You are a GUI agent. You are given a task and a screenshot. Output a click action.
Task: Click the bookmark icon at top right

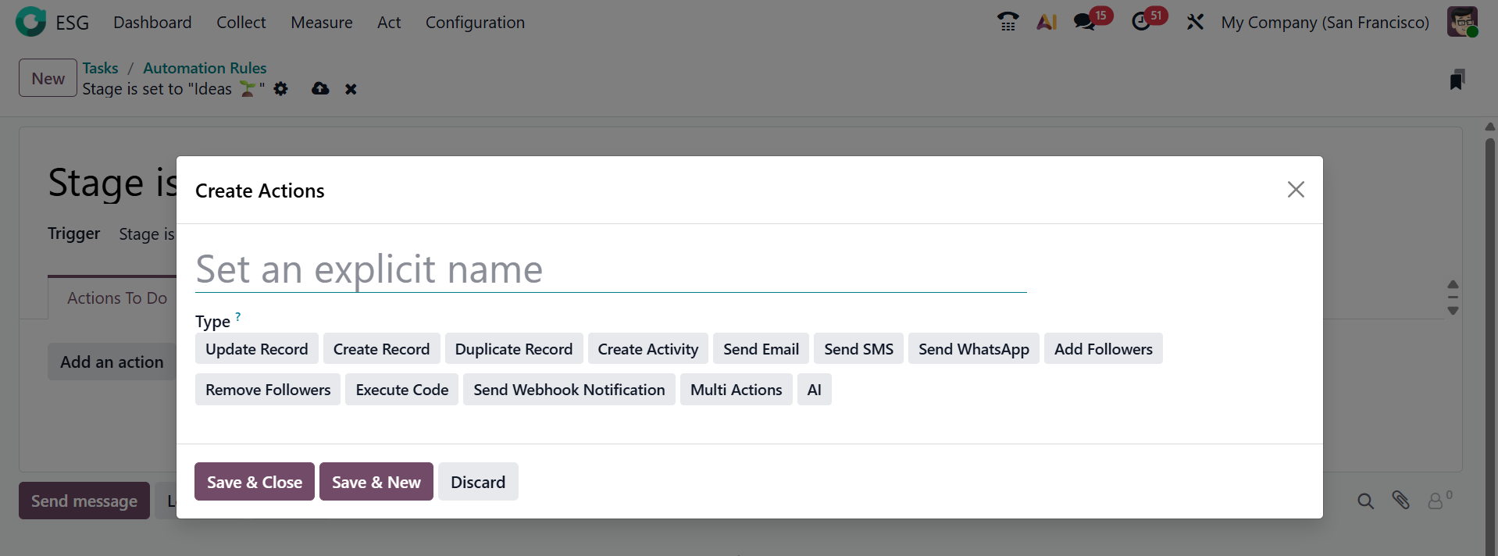(x=1457, y=80)
